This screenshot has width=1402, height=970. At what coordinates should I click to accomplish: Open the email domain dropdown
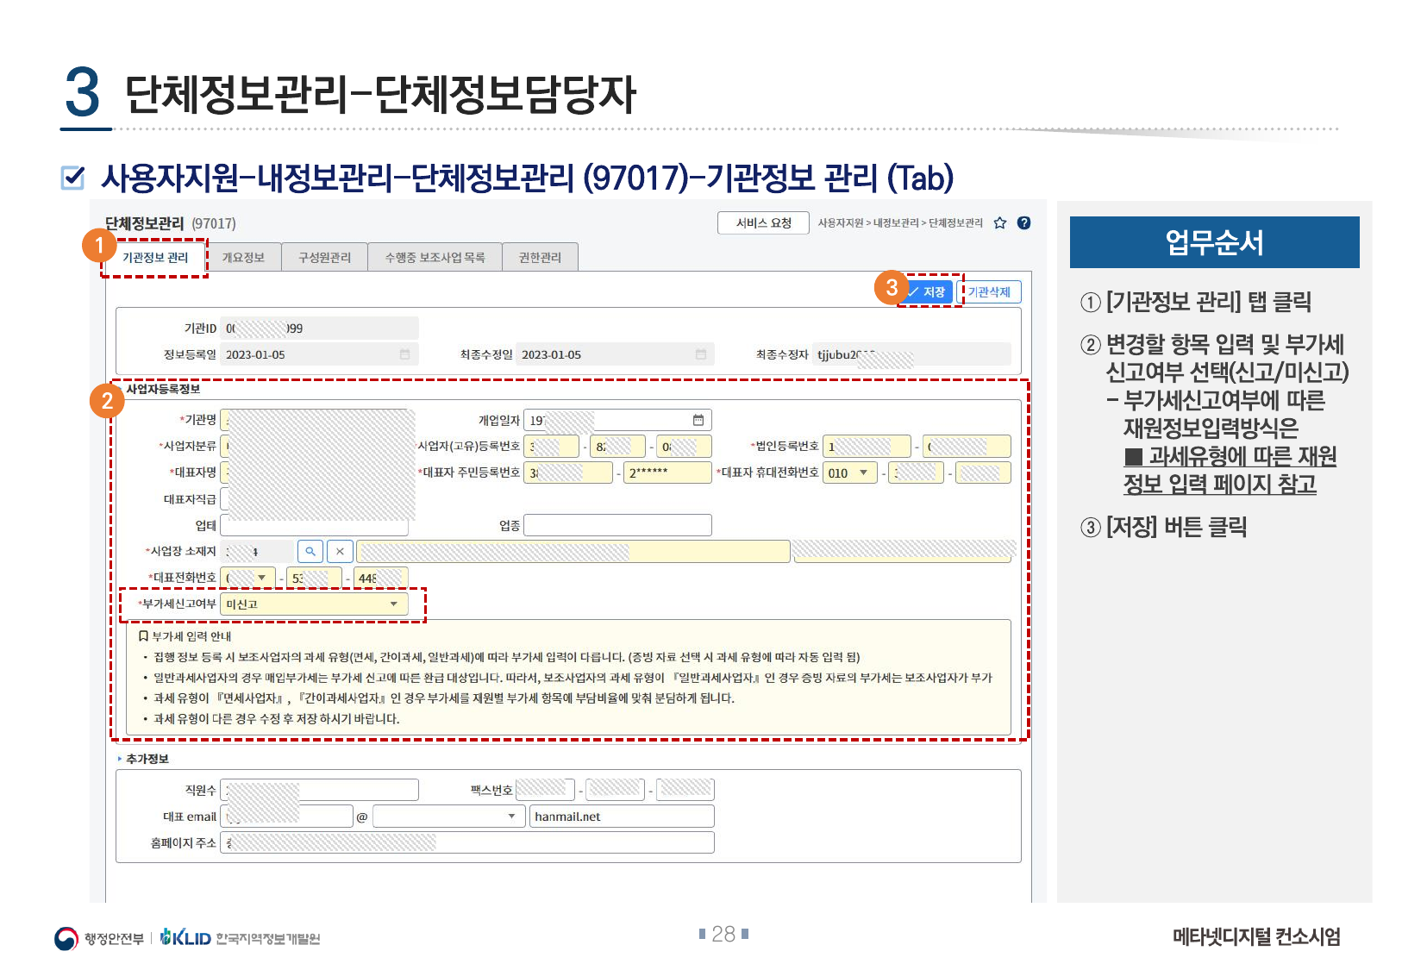click(511, 817)
